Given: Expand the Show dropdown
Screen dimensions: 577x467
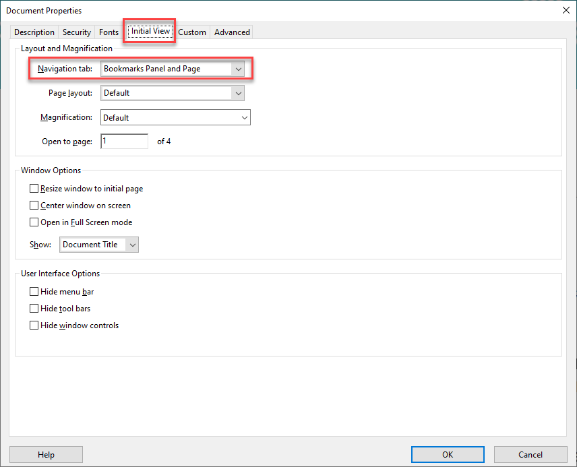Looking at the screenshot, I should click(133, 245).
